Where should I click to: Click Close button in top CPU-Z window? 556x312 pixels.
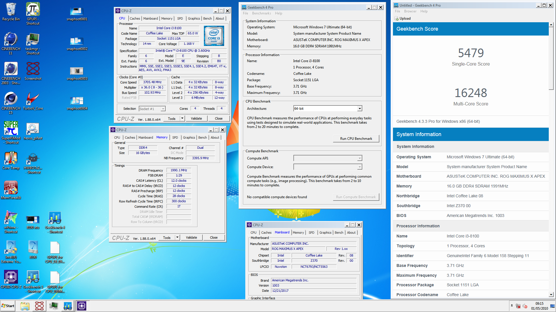coord(219,118)
